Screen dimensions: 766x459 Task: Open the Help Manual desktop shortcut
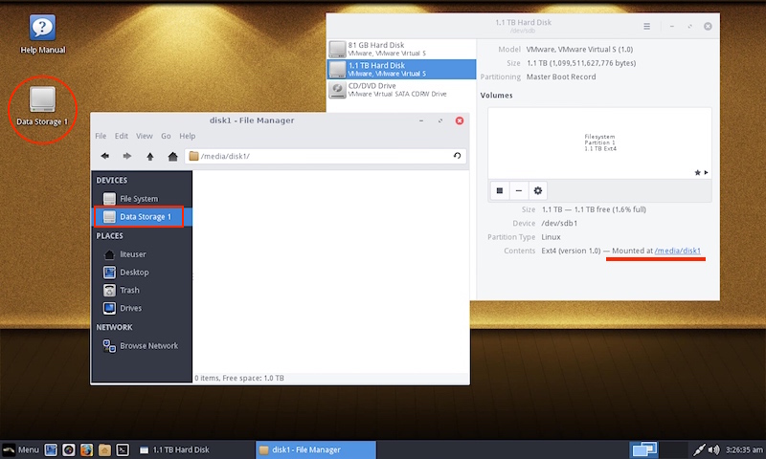pyautogui.click(x=42, y=33)
